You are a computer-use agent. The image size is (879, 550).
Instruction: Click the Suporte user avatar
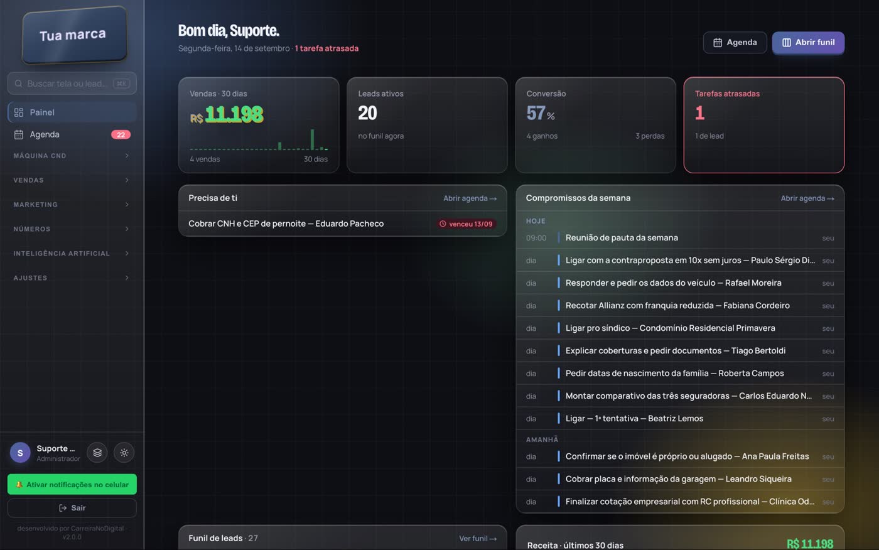pyautogui.click(x=20, y=453)
